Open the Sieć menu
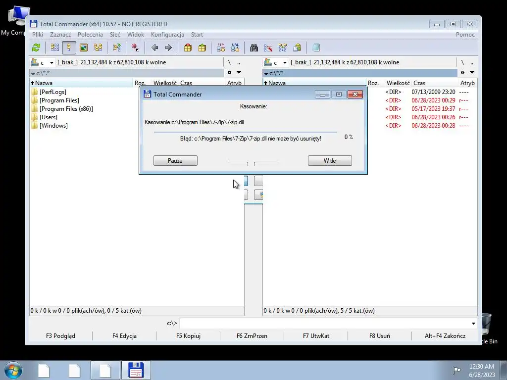This screenshot has height=380, width=507. tap(115, 35)
